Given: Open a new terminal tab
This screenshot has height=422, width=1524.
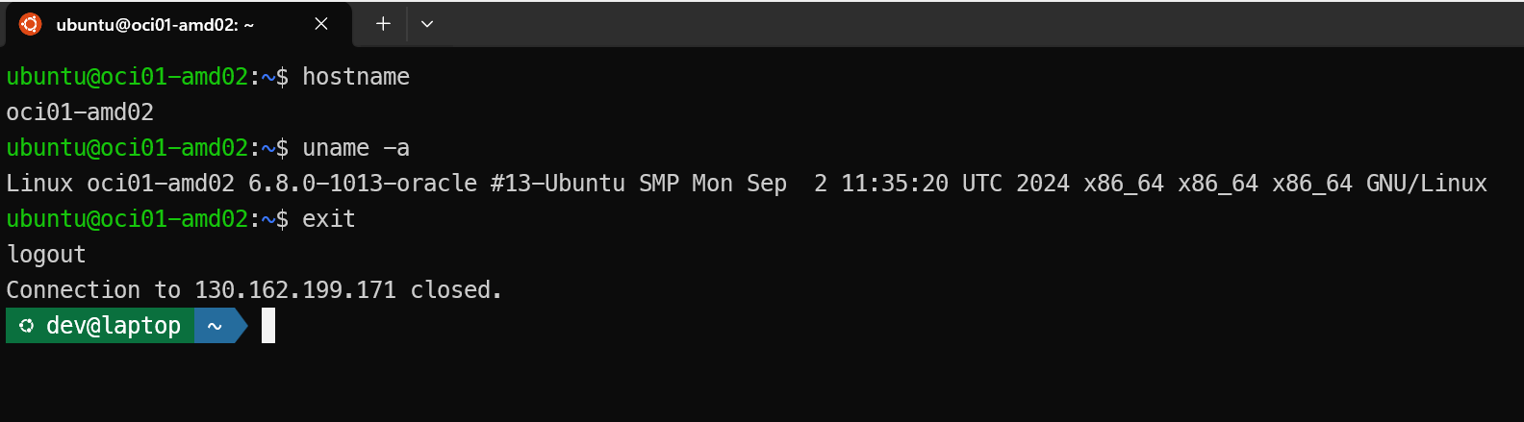Looking at the screenshot, I should (x=383, y=24).
